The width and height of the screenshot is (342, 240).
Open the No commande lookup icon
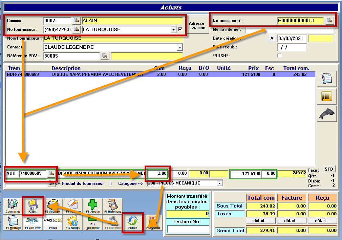coord(330,21)
